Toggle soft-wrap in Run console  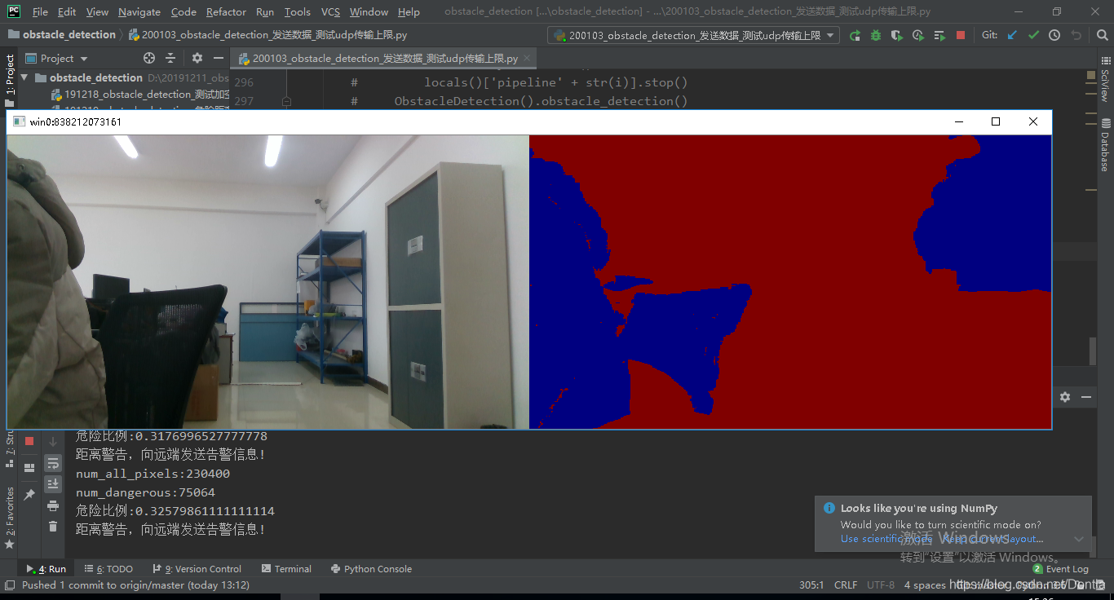coord(53,463)
